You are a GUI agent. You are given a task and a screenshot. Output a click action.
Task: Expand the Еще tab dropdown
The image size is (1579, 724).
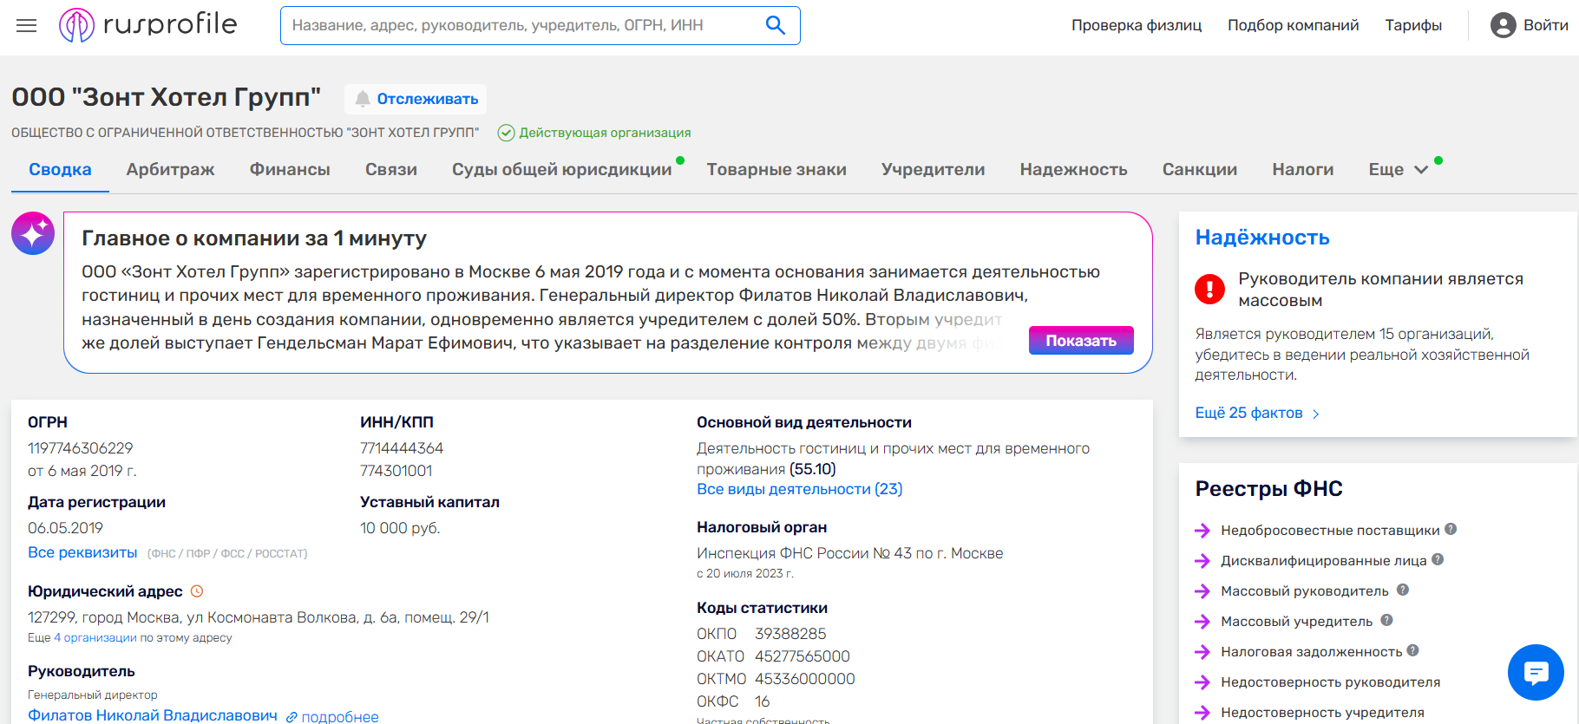(1398, 170)
